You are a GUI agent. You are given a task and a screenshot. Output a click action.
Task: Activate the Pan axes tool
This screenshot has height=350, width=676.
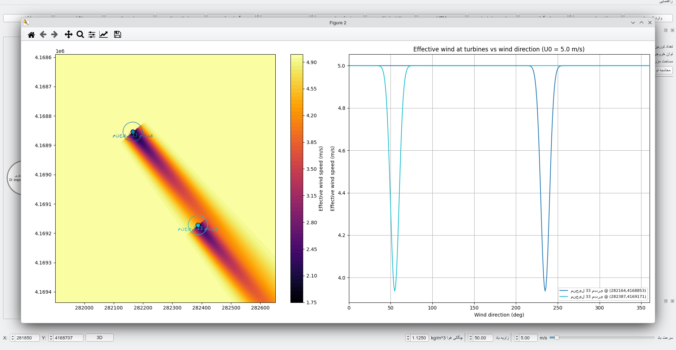69,35
